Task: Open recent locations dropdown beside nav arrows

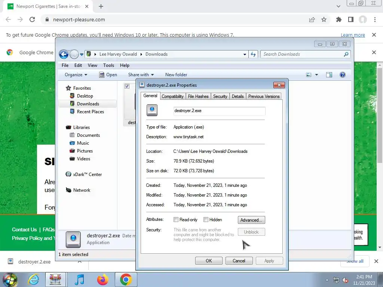Action: coord(82,55)
